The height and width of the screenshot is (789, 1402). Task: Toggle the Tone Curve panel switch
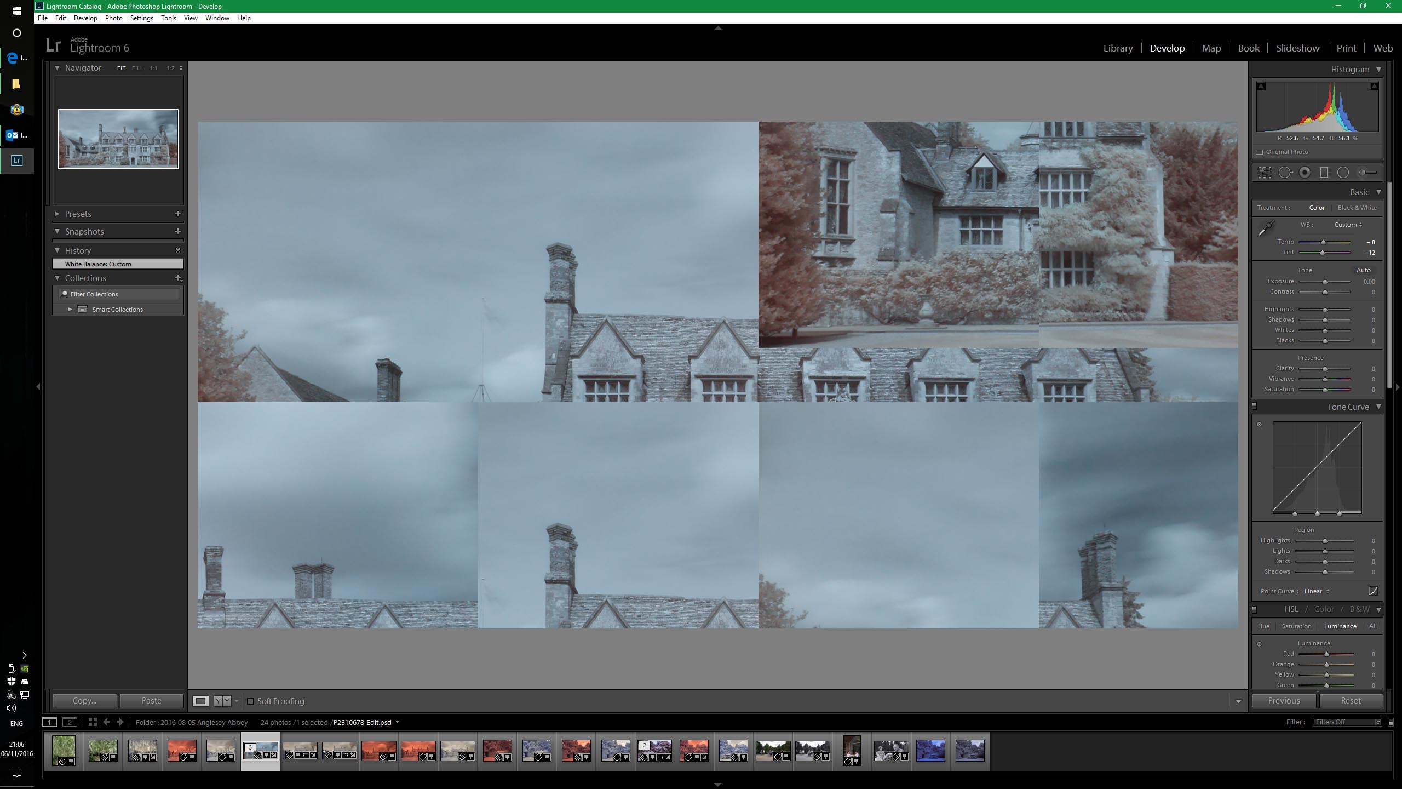1255,407
